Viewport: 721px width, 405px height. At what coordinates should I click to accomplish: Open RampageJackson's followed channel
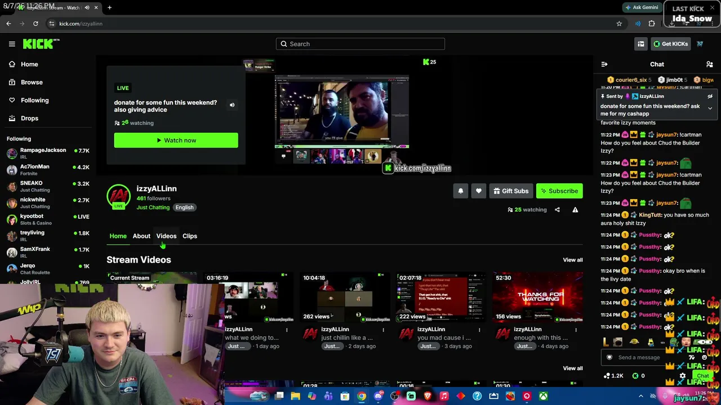point(48,153)
